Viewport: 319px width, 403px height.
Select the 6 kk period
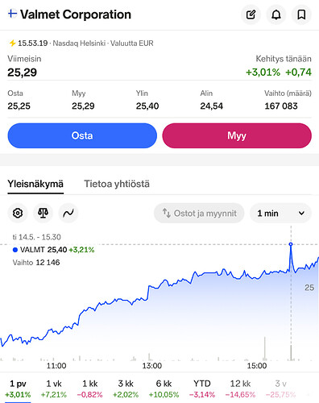click(164, 388)
